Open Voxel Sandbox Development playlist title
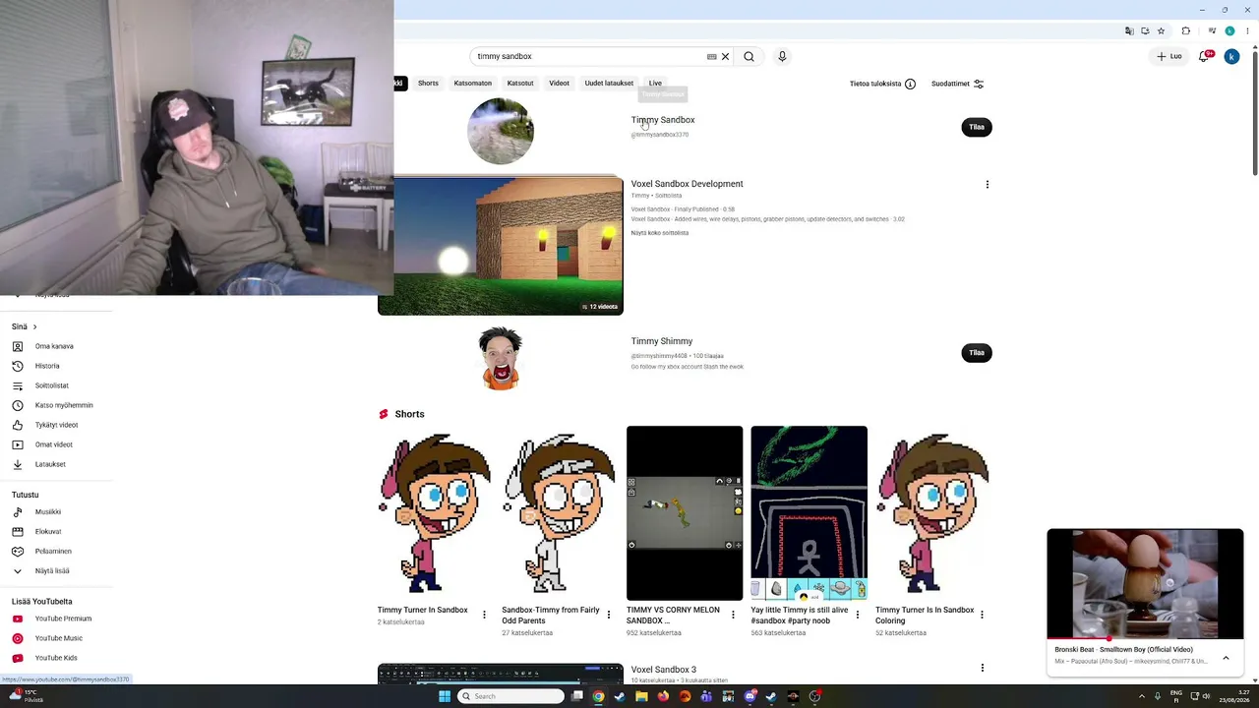1259x708 pixels. pos(688,184)
